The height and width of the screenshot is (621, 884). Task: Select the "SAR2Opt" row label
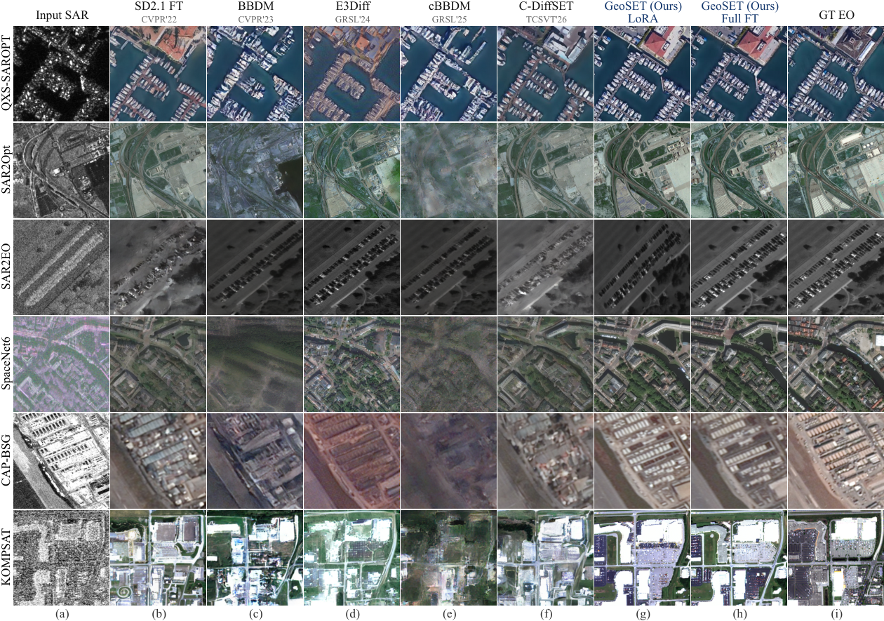click(x=7, y=171)
